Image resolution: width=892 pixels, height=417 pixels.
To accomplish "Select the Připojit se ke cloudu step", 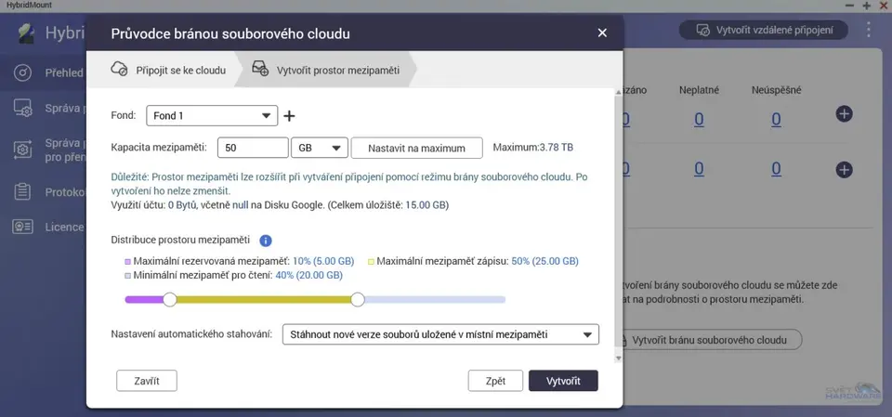I will [169, 69].
